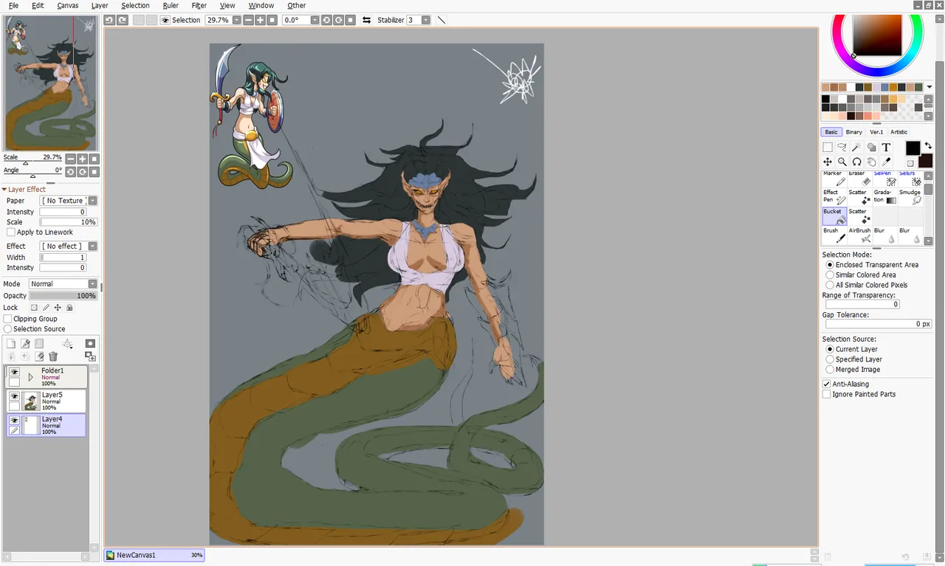Screen dimensions: 945x566
Task: Choose the Smudge tool
Action: pyautogui.click(x=910, y=197)
